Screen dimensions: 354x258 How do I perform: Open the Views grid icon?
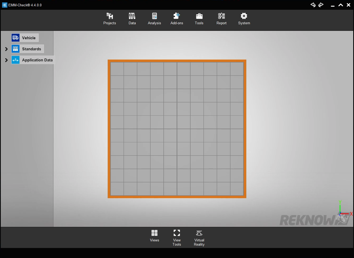154,233
